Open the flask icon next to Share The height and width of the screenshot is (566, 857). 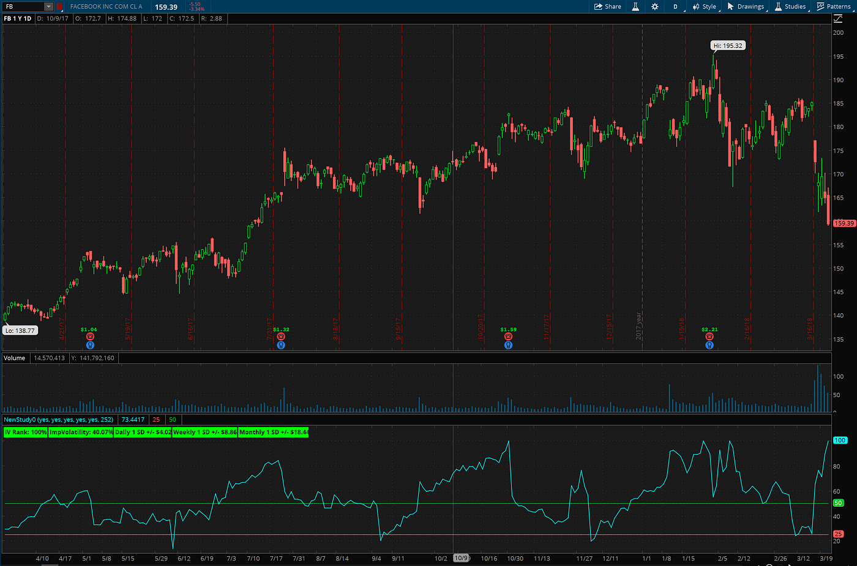click(635, 7)
